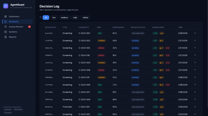Image resolution: width=208 pixels, height=116 pixels.
Task: Click the red failed-checks badge for C-2024-005
Action: [x=167, y=48]
